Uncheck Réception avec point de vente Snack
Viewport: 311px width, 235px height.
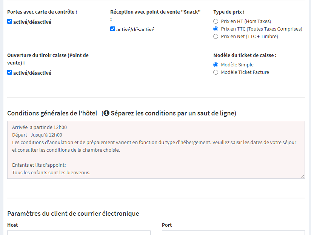[x=113, y=29]
